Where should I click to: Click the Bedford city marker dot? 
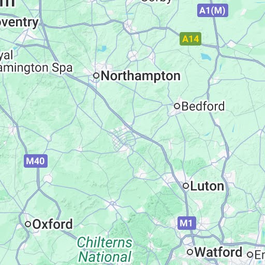(x=177, y=106)
